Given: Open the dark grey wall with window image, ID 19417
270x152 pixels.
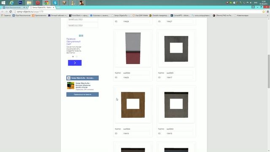Looking at the screenshot, I should click(x=176, y=49).
